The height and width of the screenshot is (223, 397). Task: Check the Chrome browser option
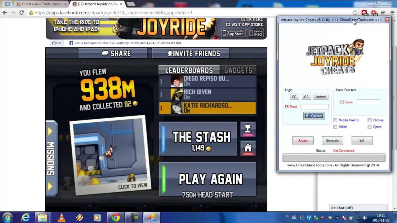tap(369, 120)
